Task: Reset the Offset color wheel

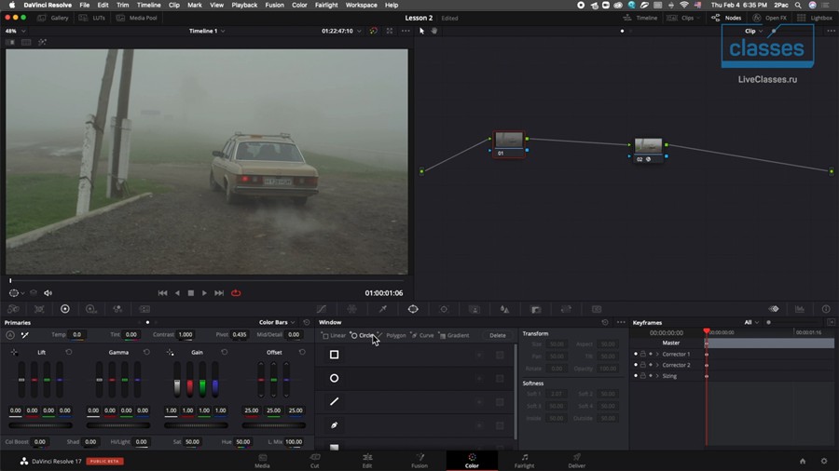Action: pyautogui.click(x=302, y=353)
